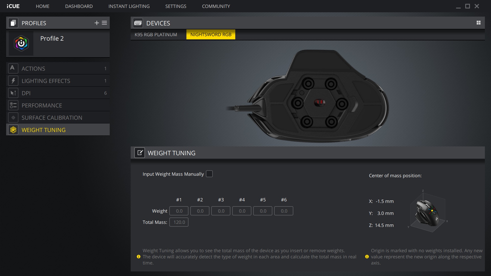Click the add profile plus icon

[x=97, y=23]
